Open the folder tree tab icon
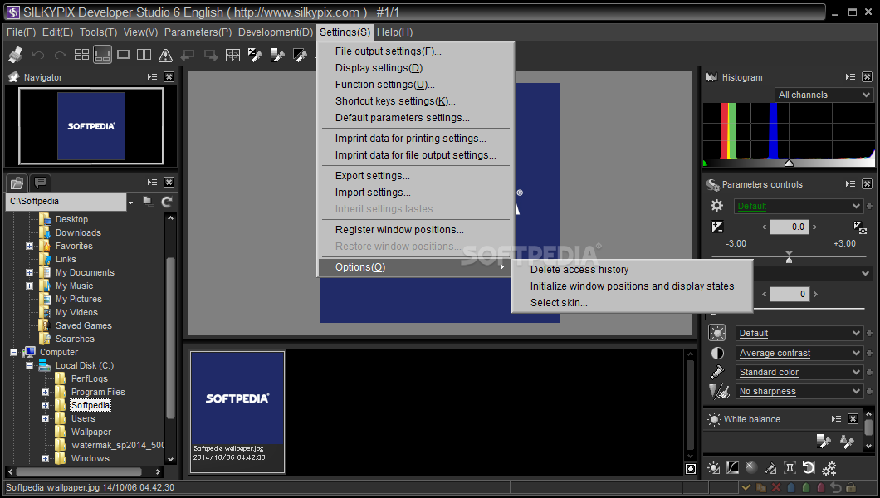The height and width of the screenshot is (498, 880). (x=17, y=183)
